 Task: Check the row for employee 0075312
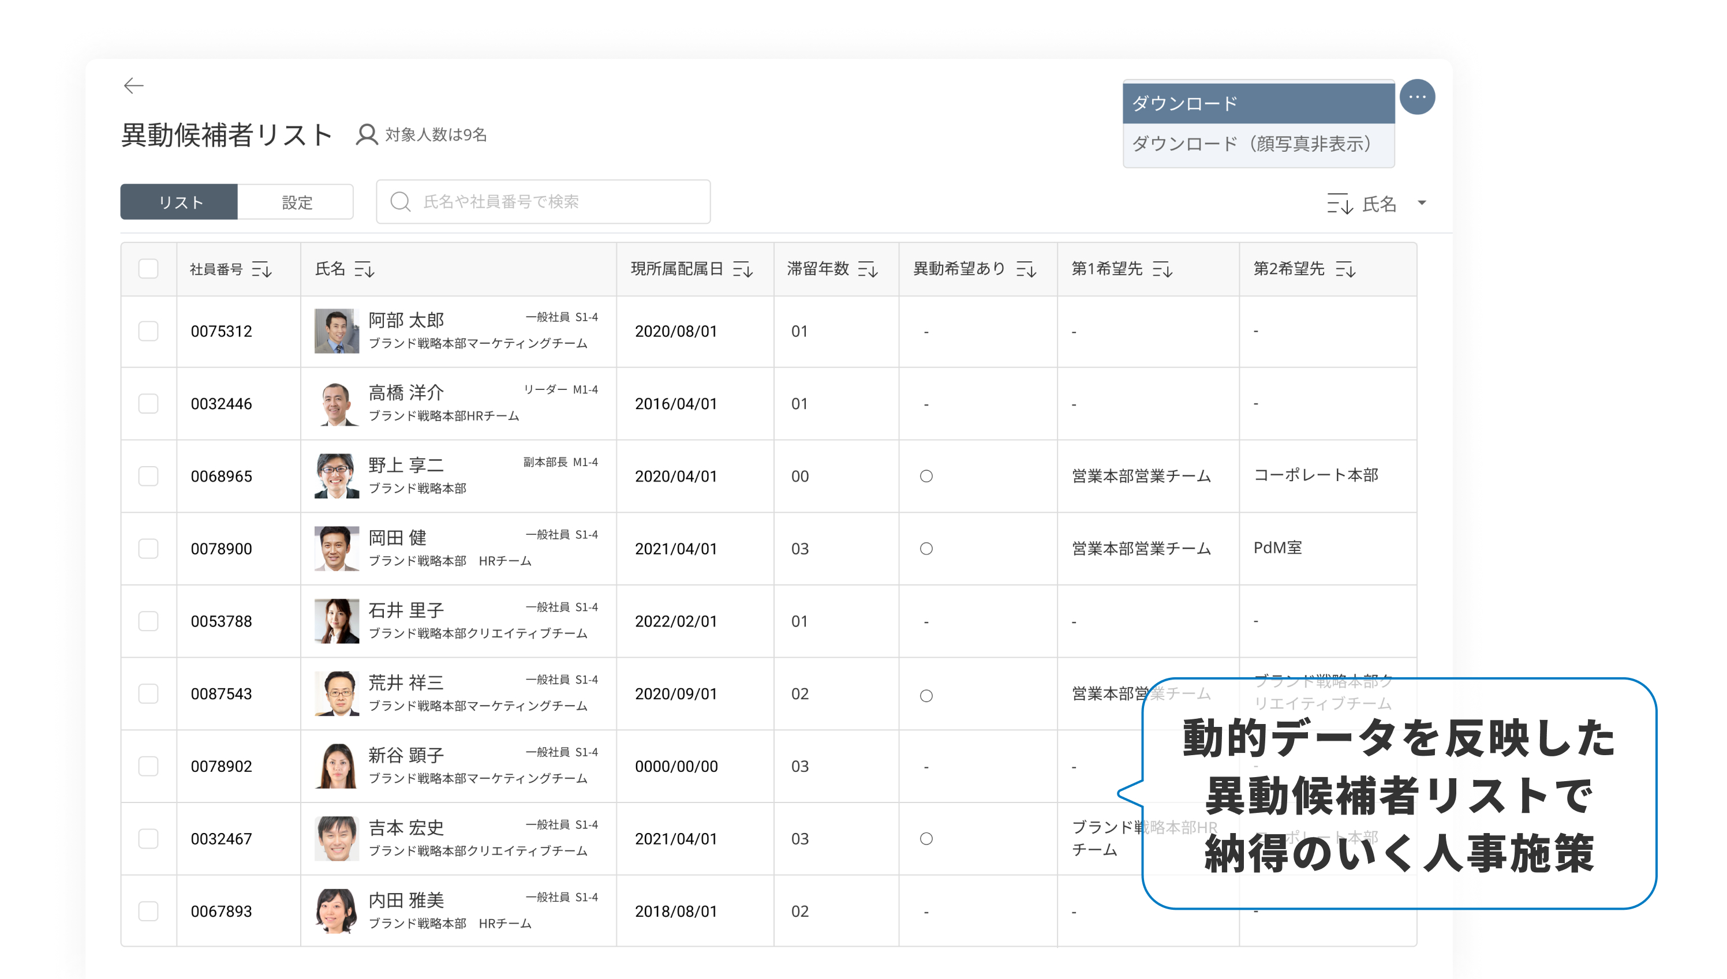pyautogui.click(x=148, y=331)
